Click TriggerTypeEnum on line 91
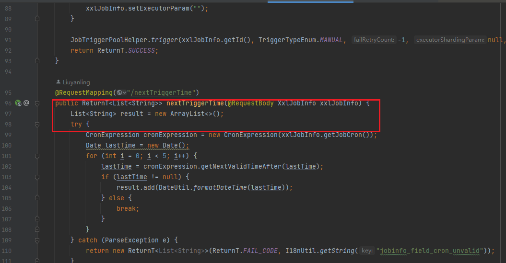 tap(287, 40)
